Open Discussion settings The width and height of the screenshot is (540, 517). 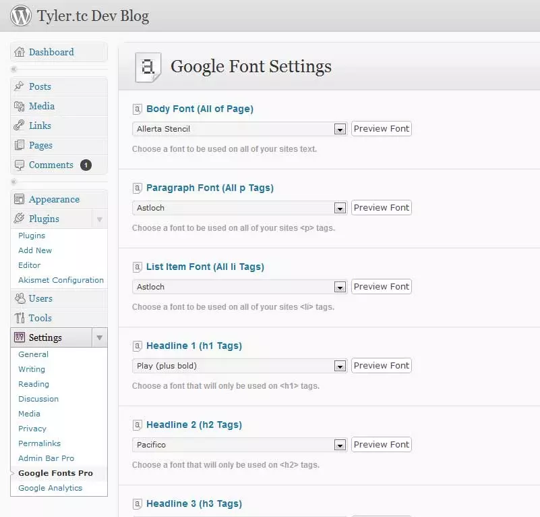[x=38, y=399]
